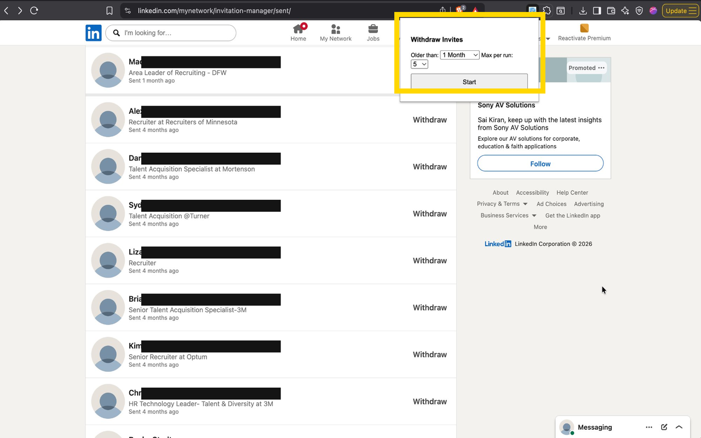Open the Max per run dropdown

coord(420,64)
